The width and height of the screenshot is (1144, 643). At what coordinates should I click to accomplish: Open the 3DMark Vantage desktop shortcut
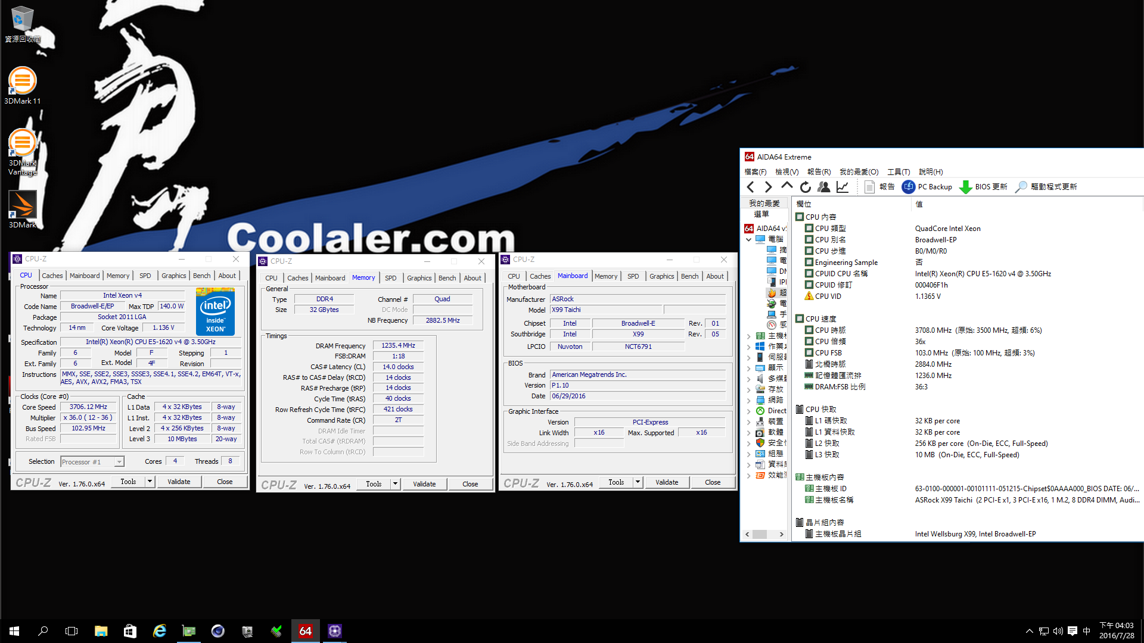(x=22, y=152)
